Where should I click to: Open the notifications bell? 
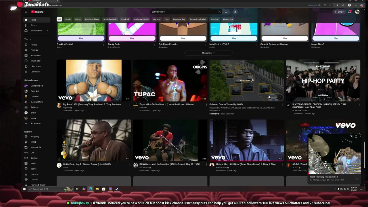click(x=350, y=12)
